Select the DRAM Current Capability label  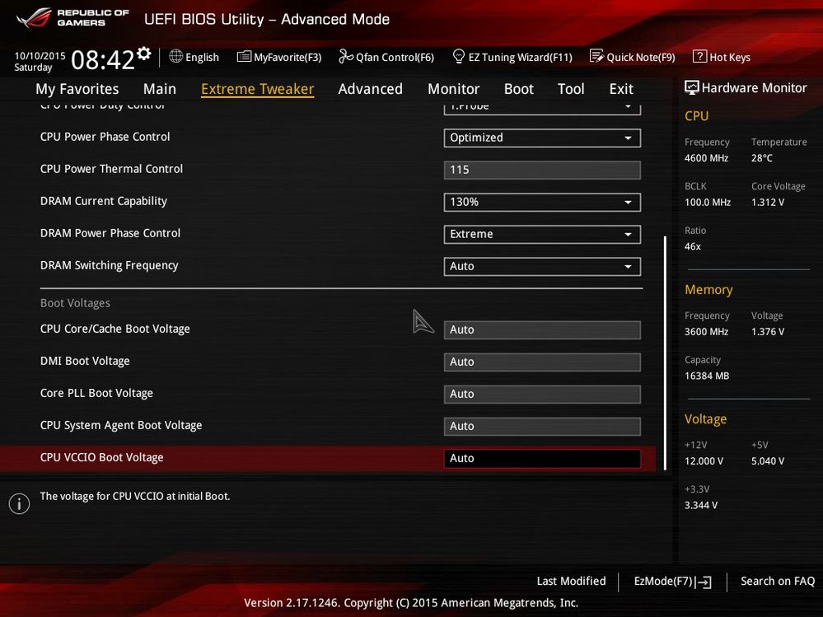104,202
